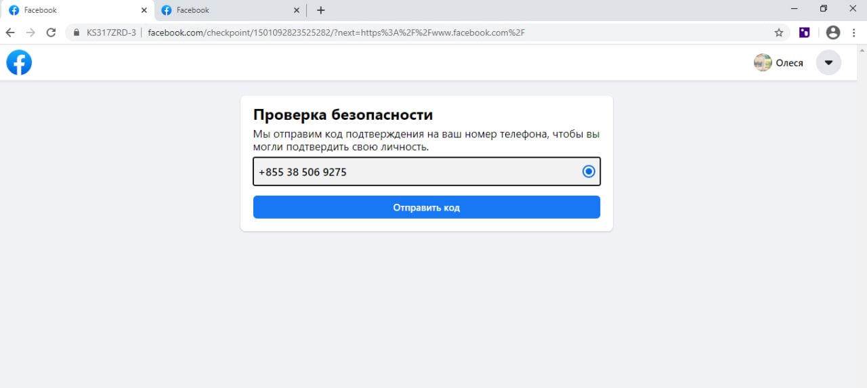
Task: Click the browser forward arrow
Action: 30,33
